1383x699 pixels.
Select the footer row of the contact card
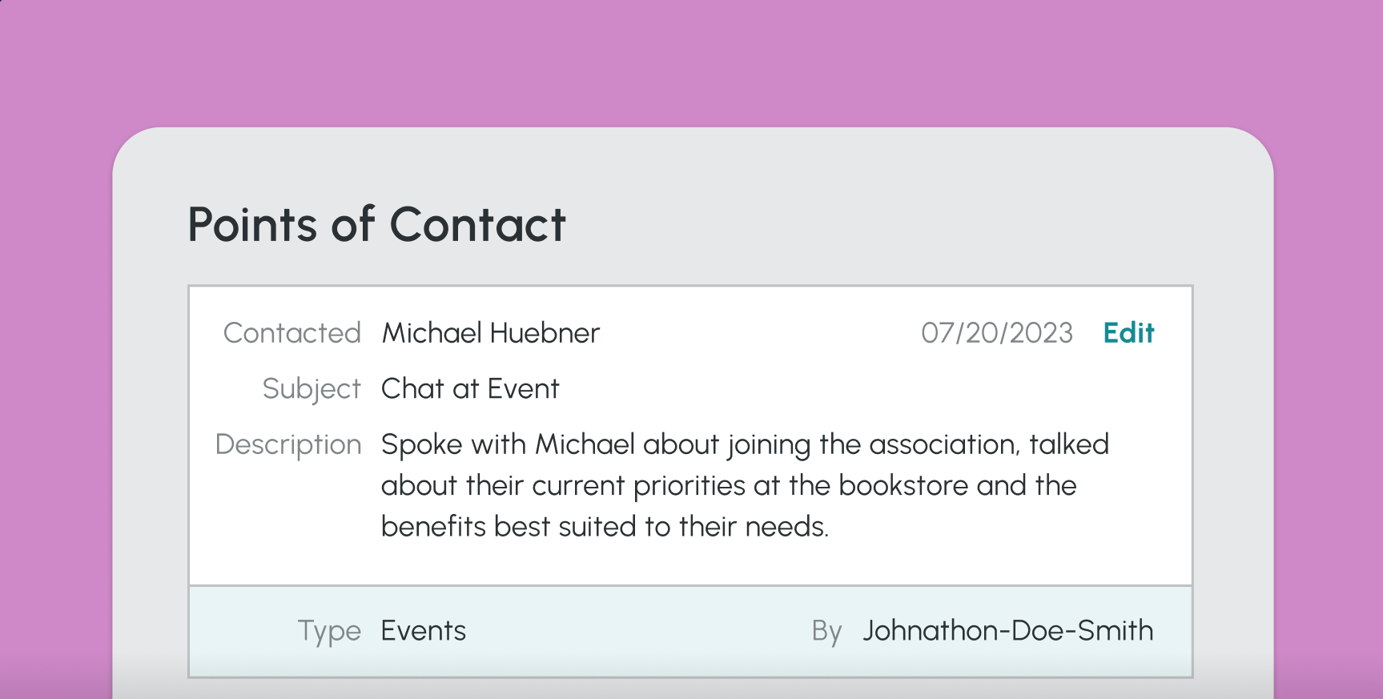click(689, 630)
